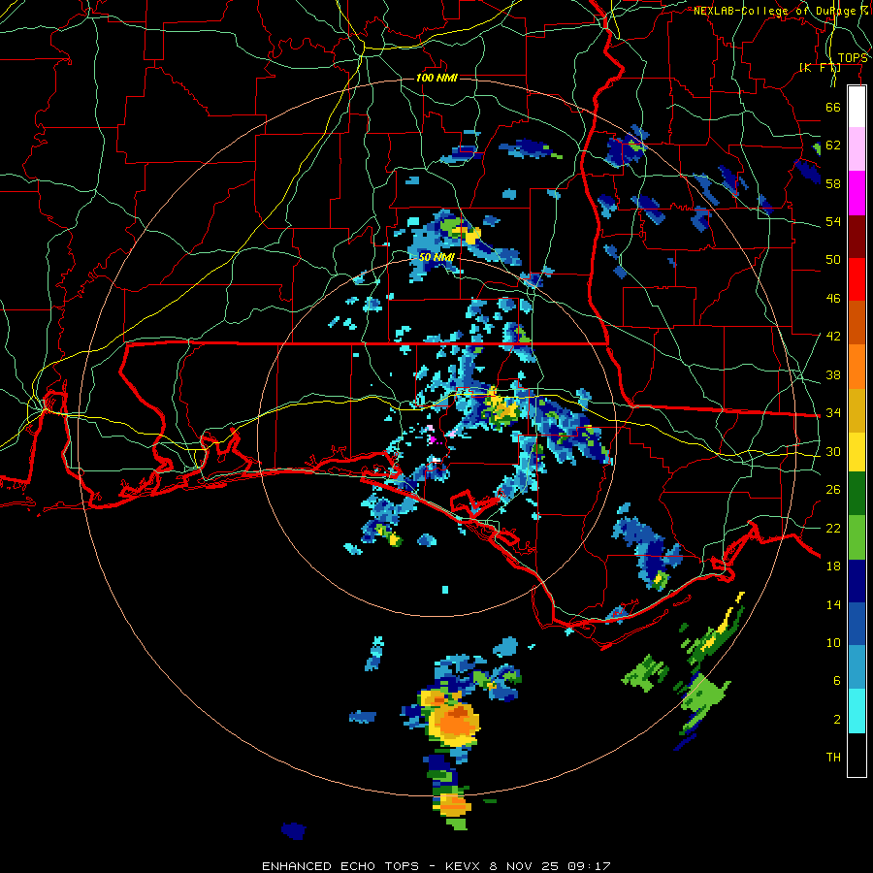Viewport: 873px width, 873px height.
Task: Click the large orange echo cell offshore
Action: pos(454,723)
